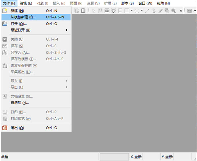Select the Insert Line tool
This screenshot has width=197, height=161.
click(147, 11)
